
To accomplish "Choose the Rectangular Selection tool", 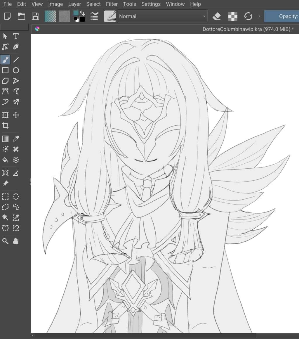I will (x=5, y=196).
